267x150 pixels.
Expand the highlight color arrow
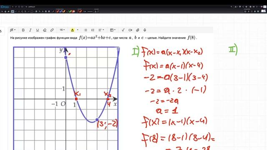pyautogui.click(x=78, y=30)
